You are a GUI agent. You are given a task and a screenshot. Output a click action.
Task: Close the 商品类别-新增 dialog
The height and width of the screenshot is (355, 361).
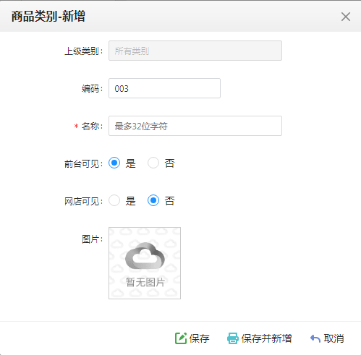click(346, 17)
